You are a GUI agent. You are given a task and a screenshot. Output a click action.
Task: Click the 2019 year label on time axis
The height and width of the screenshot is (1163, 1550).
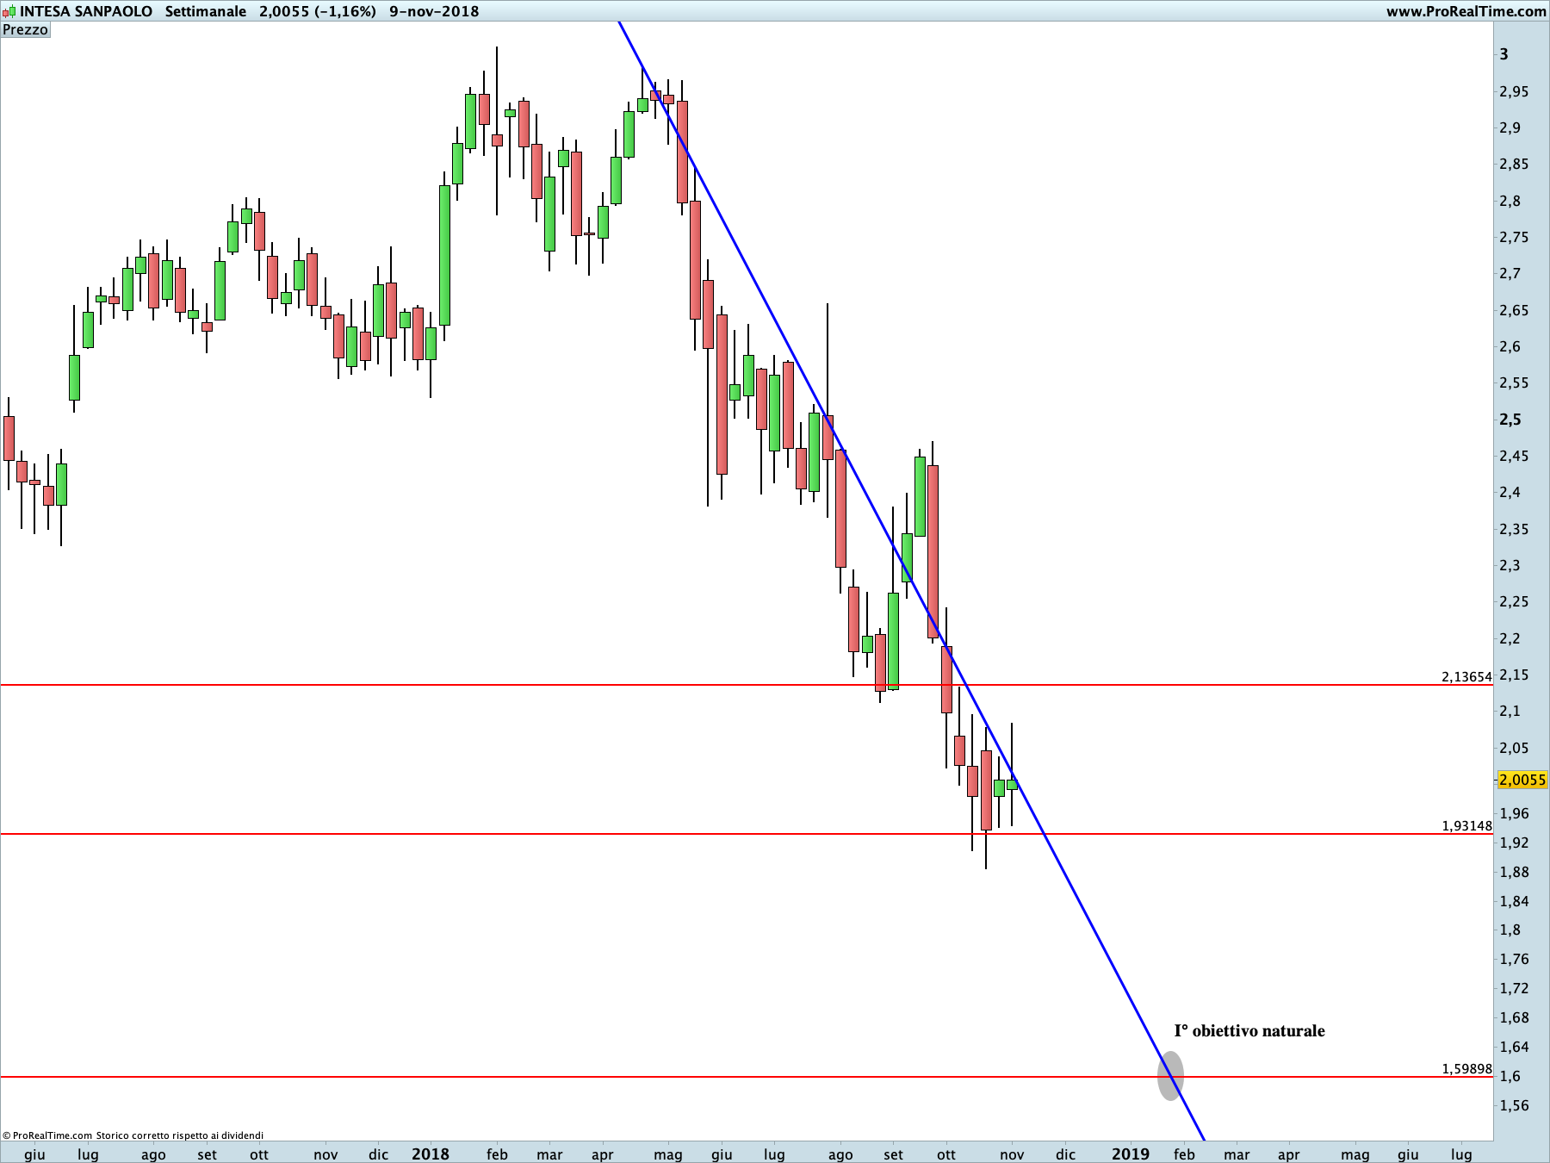coord(1131,1154)
